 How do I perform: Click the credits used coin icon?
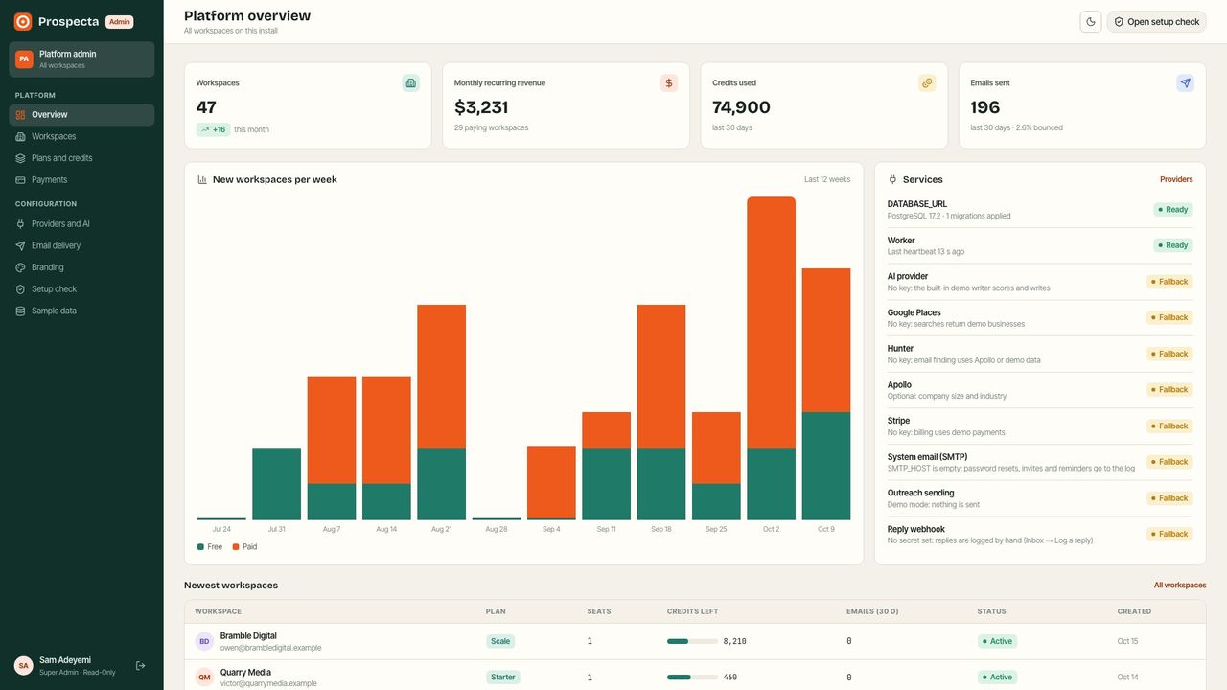927,83
